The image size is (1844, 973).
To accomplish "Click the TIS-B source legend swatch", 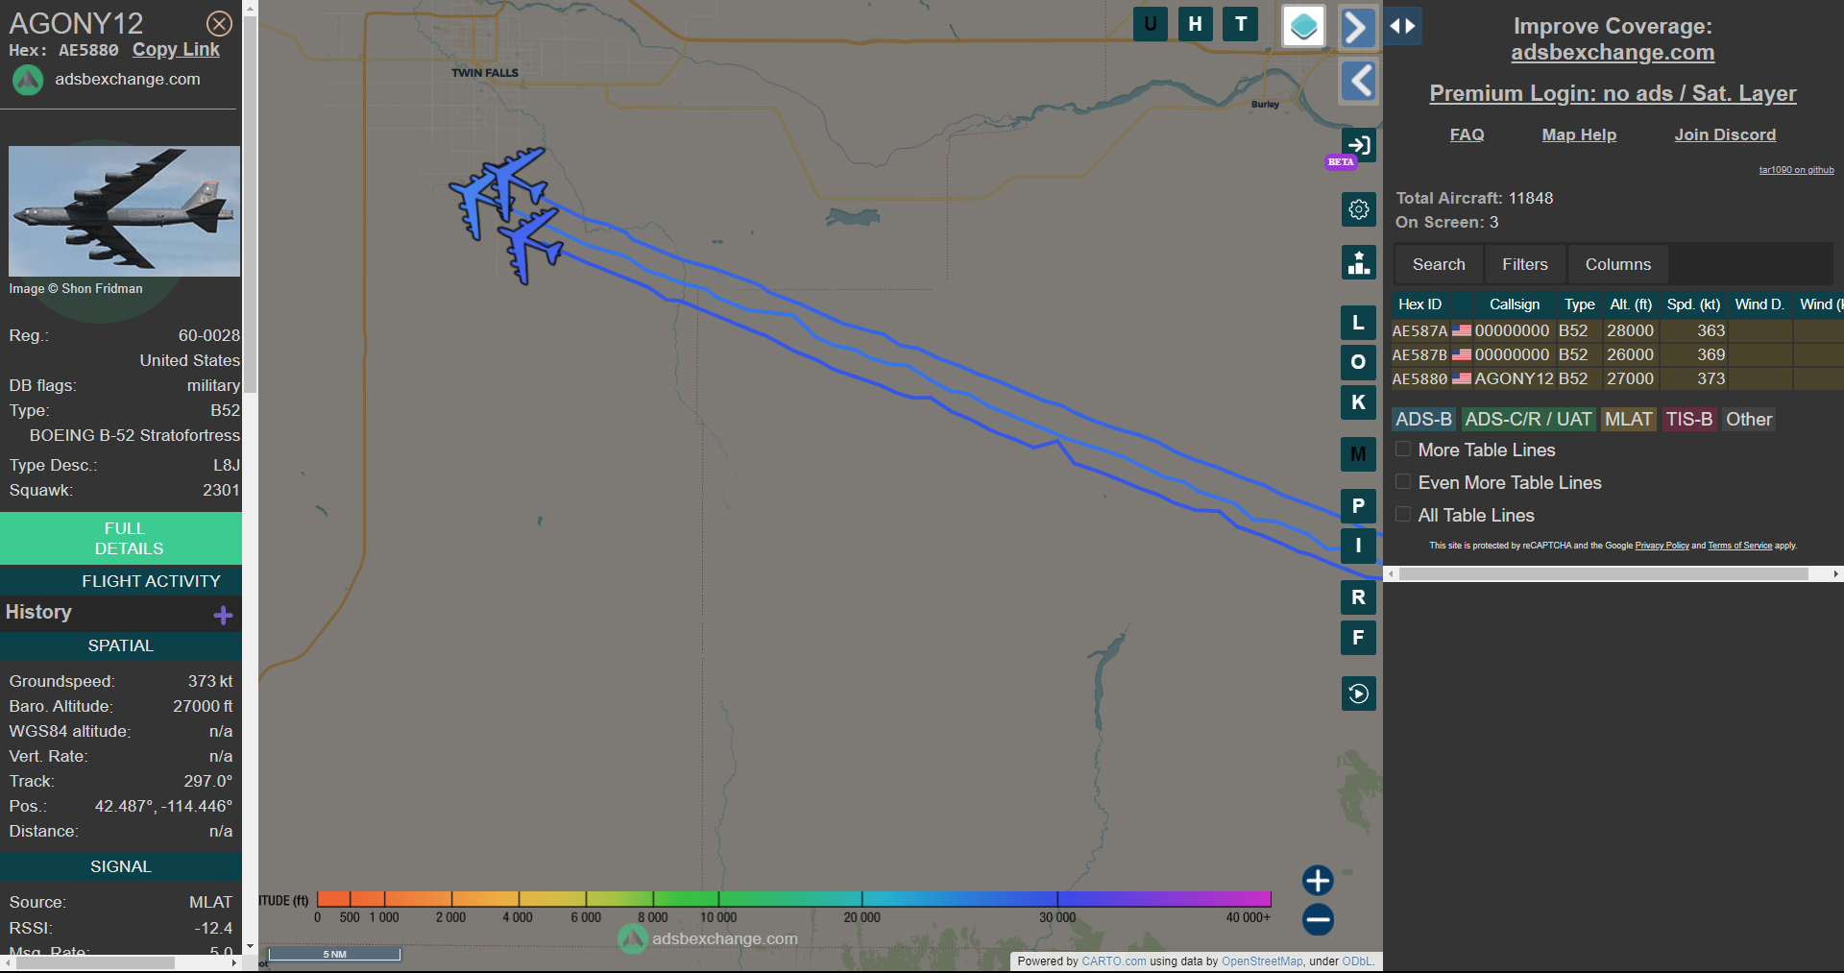I will click(x=1689, y=420).
